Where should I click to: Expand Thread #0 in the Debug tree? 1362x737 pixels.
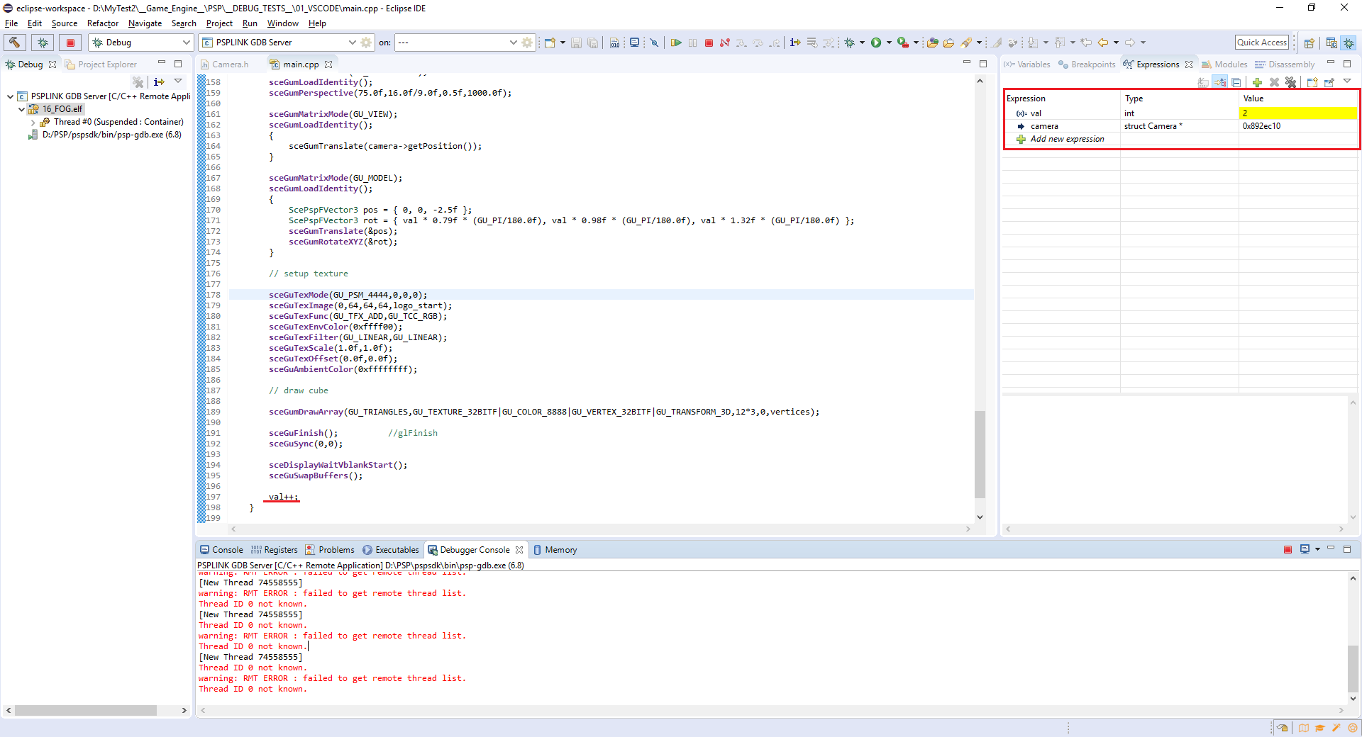pyautogui.click(x=33, y=122)
